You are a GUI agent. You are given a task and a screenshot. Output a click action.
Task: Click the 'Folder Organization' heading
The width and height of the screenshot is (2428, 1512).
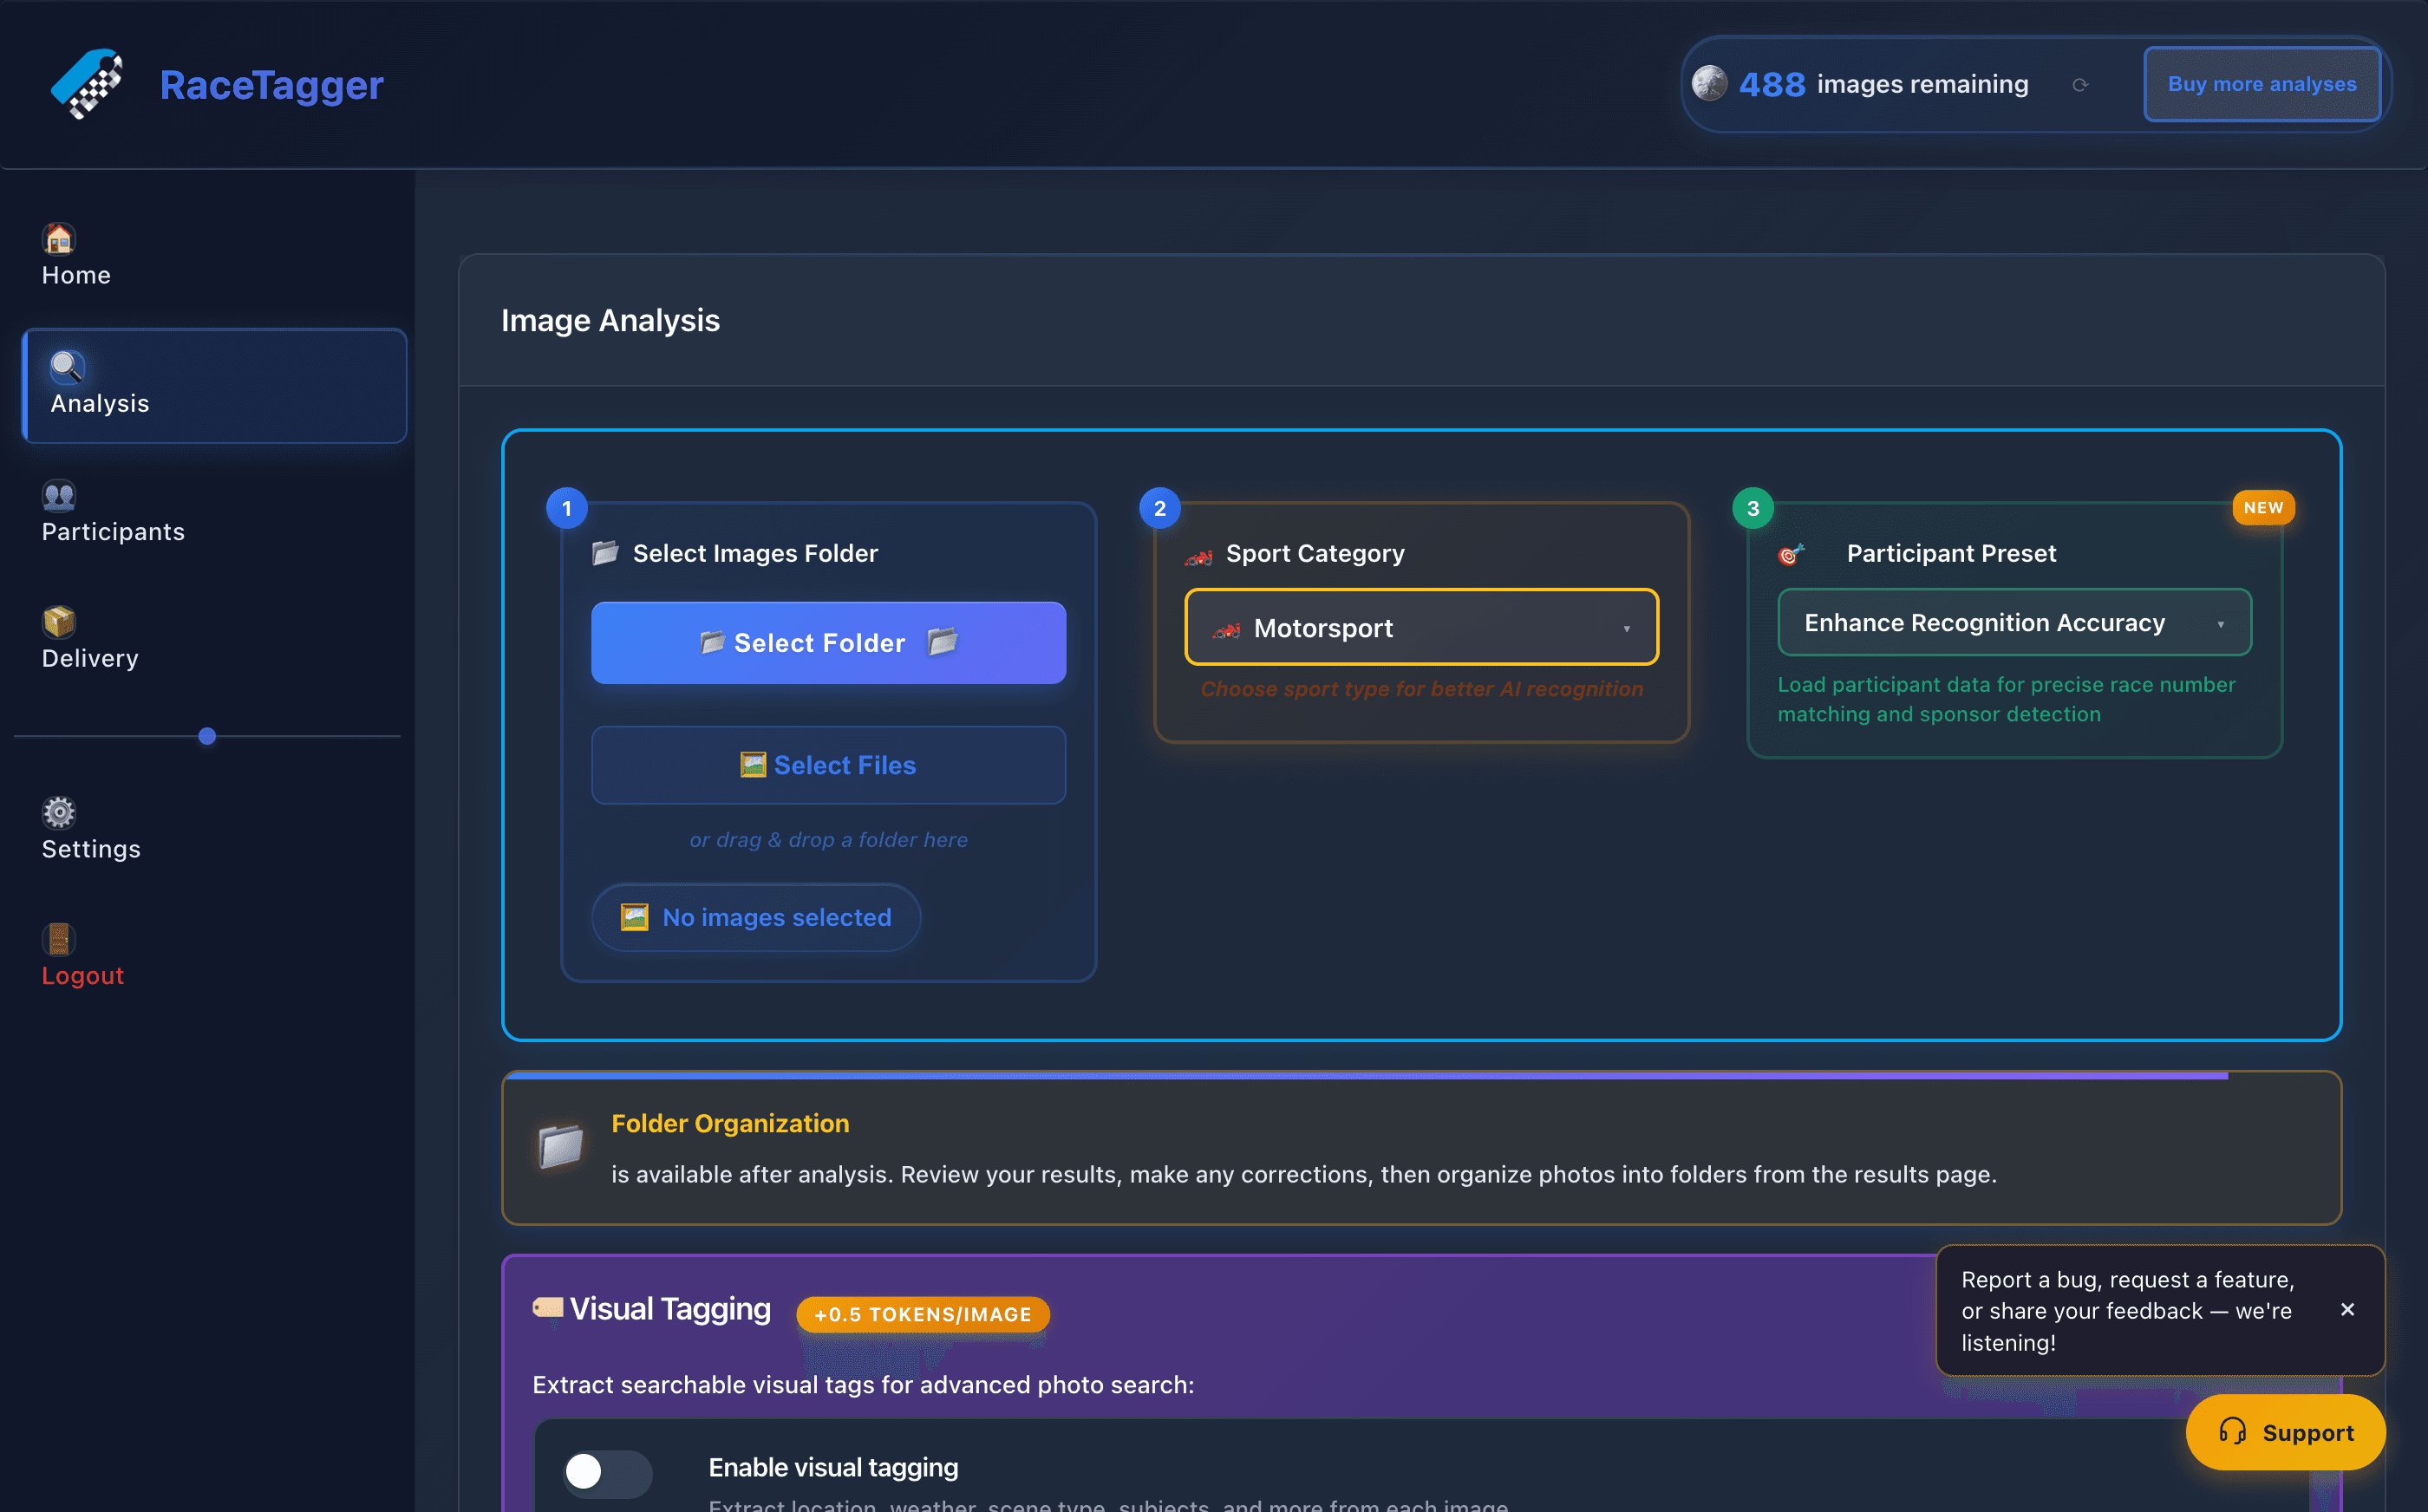730,1123
